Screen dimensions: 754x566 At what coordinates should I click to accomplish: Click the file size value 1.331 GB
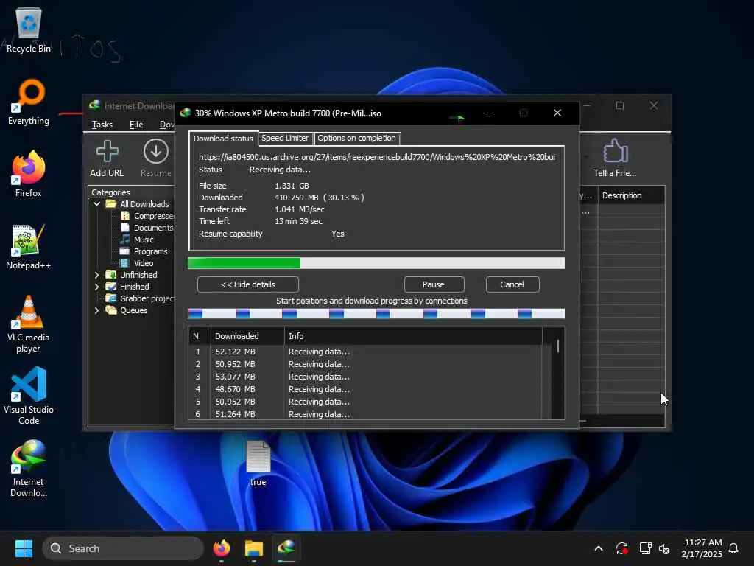[x=292, y=186]
